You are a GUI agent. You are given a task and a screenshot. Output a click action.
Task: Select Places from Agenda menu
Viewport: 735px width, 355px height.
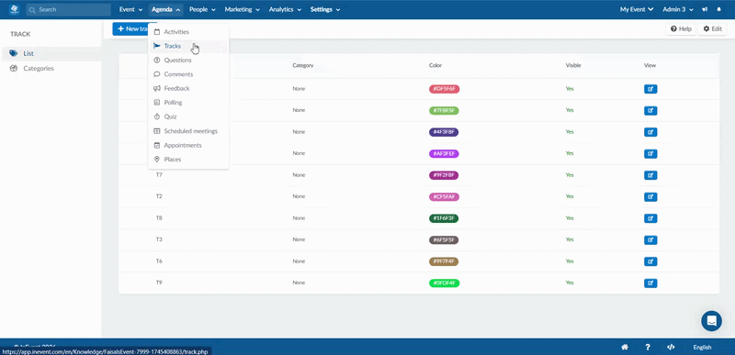[x=188, y=159]
